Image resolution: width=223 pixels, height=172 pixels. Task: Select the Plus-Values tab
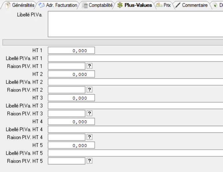click(x=135, y=5)
